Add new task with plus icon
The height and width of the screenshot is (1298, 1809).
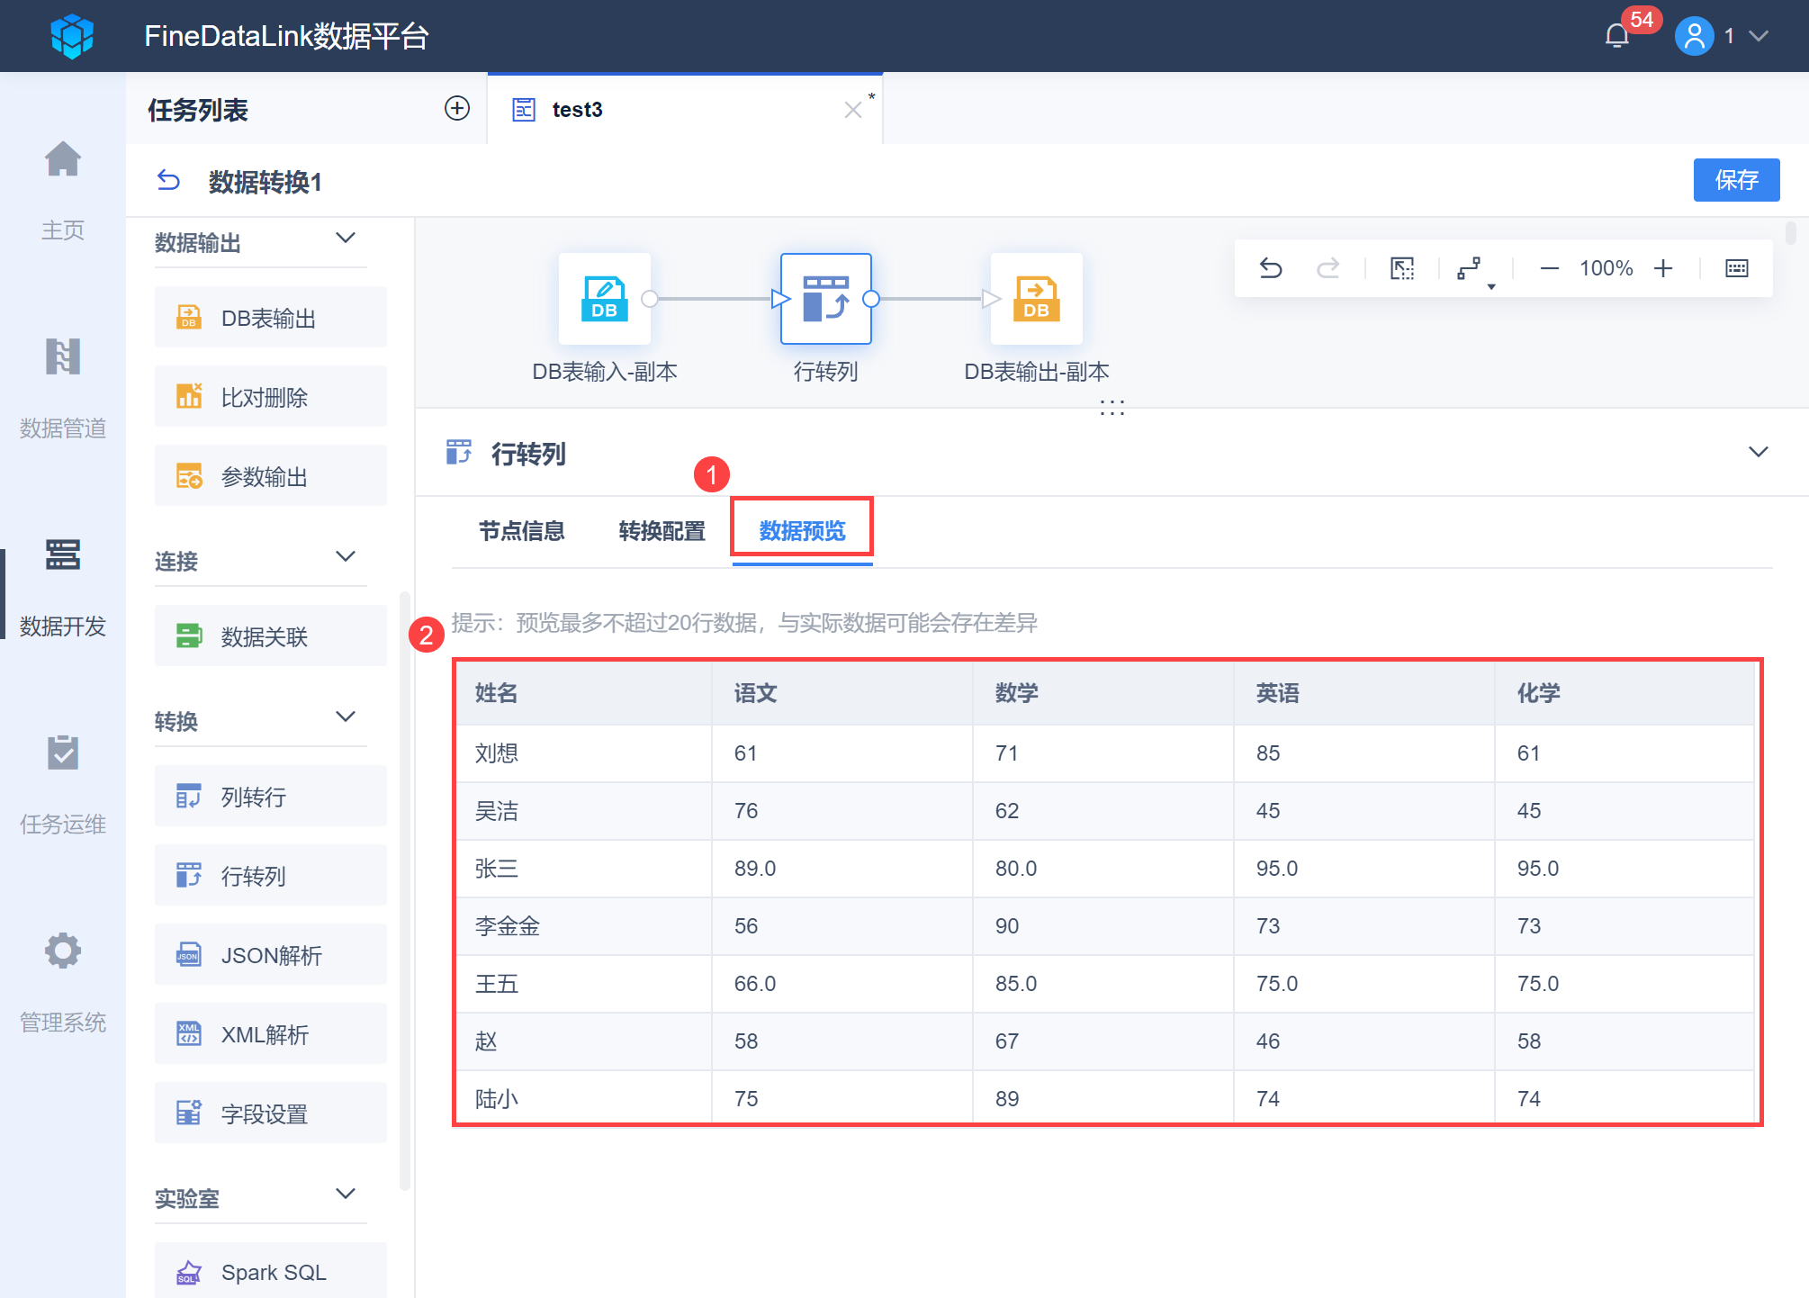click(x=457, y=109)
